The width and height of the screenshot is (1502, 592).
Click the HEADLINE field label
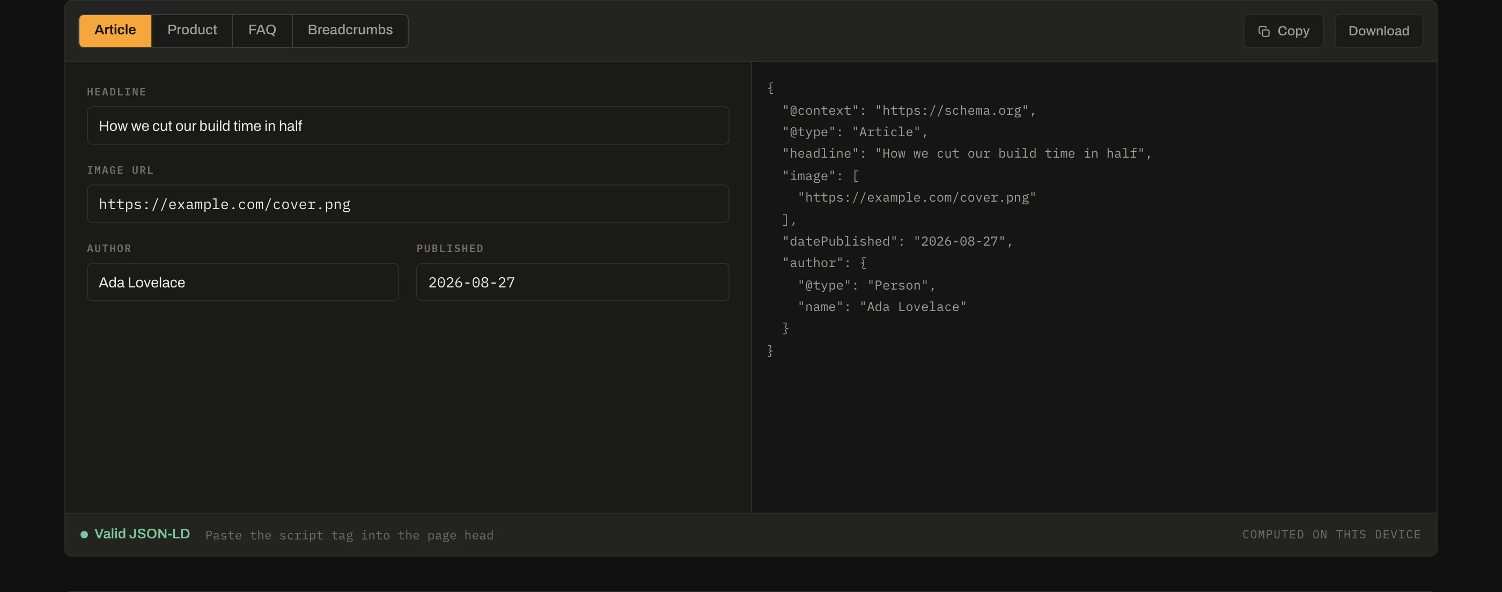116,92
